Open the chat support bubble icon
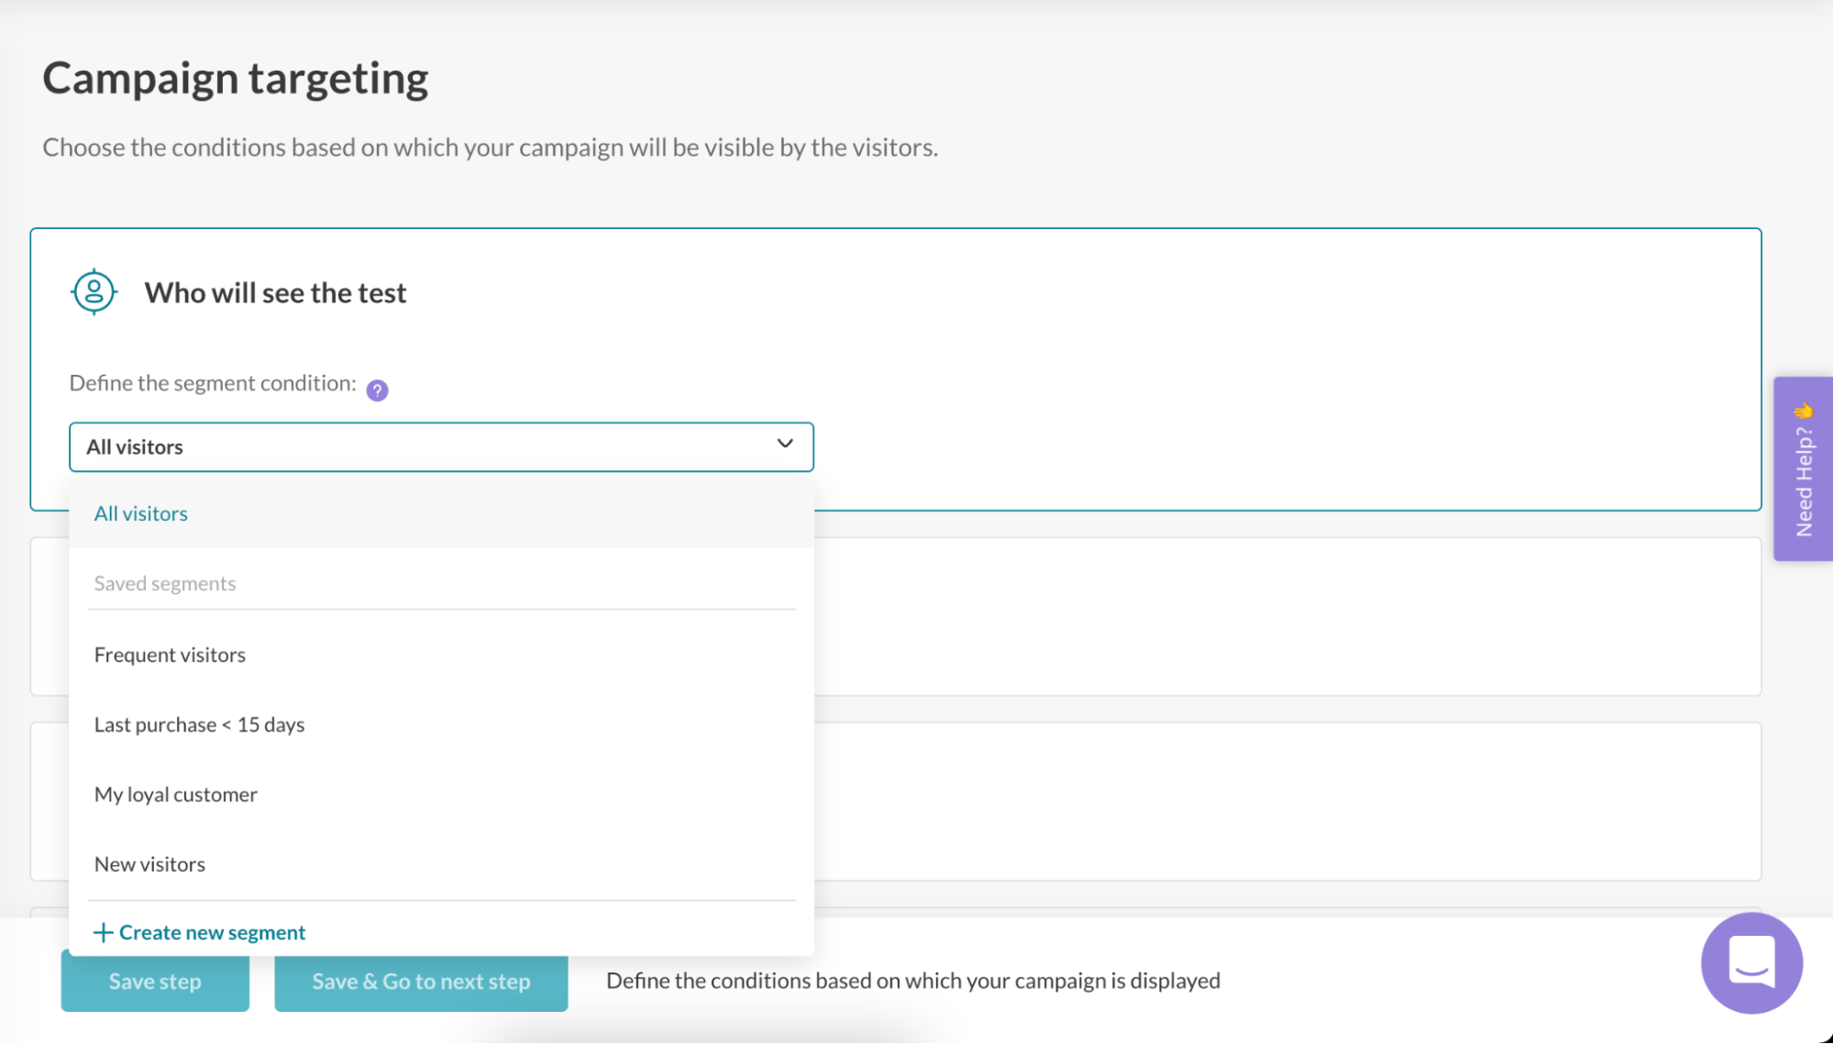 tap(1751, 962)
